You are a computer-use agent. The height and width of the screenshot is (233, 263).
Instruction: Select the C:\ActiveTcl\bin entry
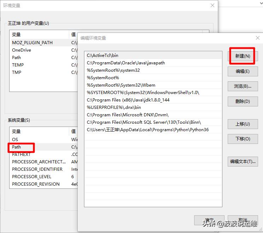tap(153, 56)
